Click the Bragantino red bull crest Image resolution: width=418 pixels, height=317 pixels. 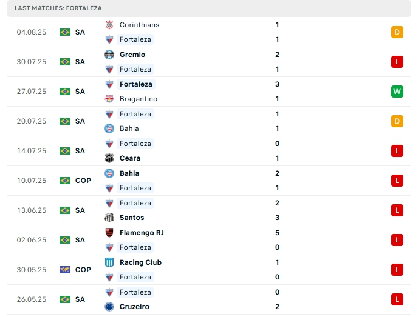(x=109, y=99)
